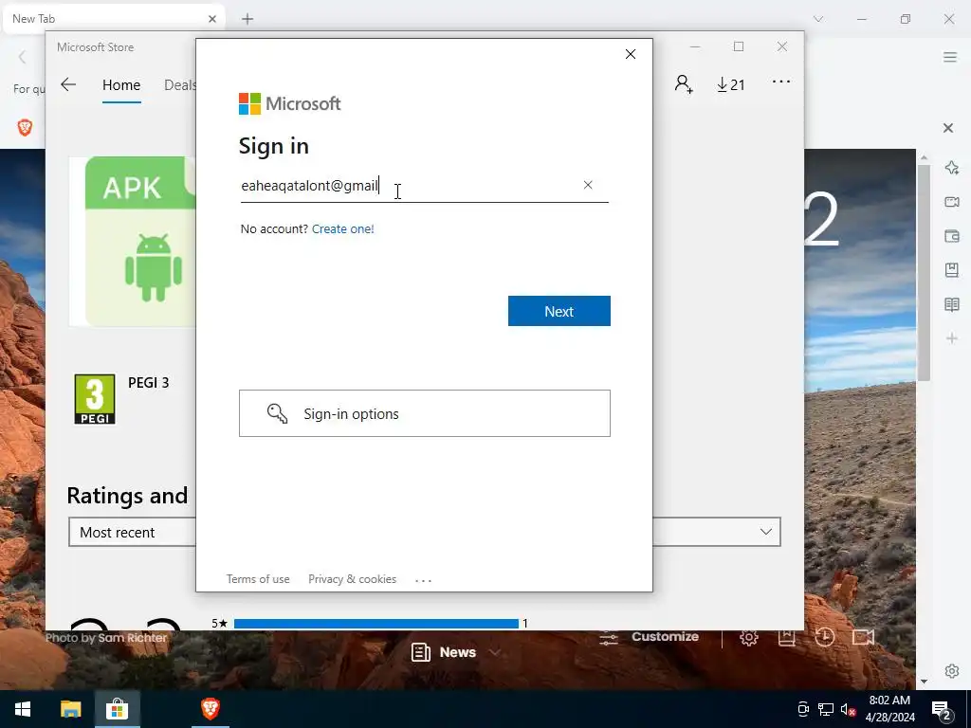Viewport: 971px width, 728px height.
Task: Click the Store account sign-in icon
Action: (684, 84)
